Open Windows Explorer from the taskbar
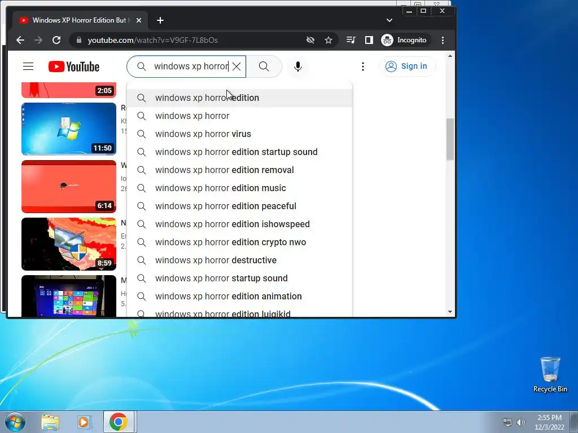This screenshot has width=578, height=433. [50, 422]
